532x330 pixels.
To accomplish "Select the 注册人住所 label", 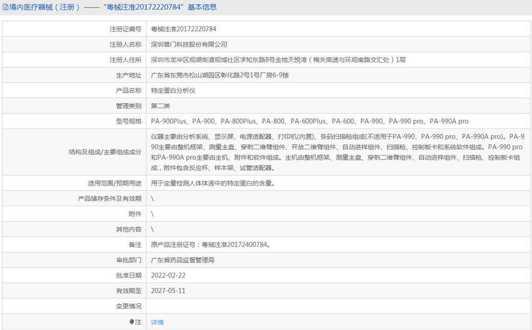I will (x=126, y=60).
